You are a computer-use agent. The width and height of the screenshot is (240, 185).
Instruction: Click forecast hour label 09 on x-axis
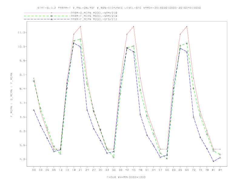point(54,170)
